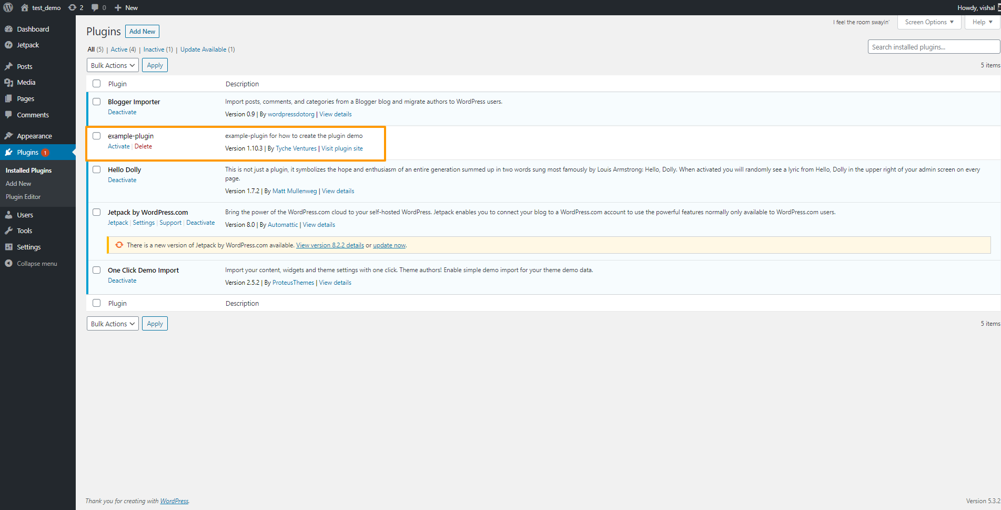
Task: Check the example-plugin checkbox
Action: [x=97, y=136]
